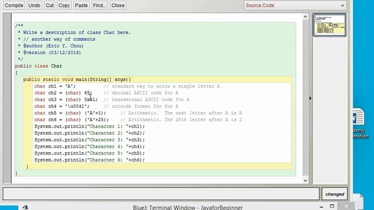This screenshot has width=374, height=210.
Task: Click the 'changed' status indicator
Action: coord(335,194)
